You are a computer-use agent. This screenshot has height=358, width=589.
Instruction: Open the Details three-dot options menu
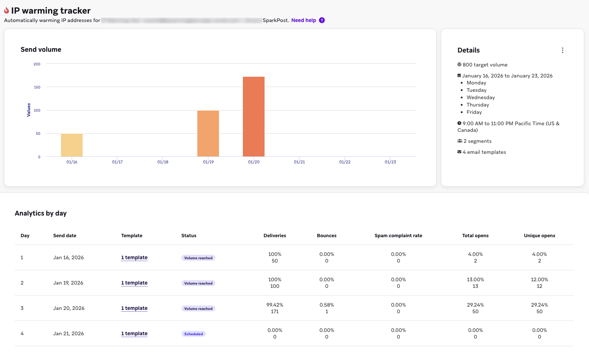562,50
